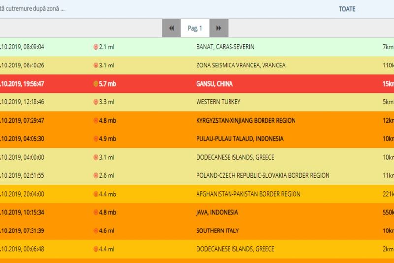Open the Zona Seismica Vrancea earthquake entry
The image size is (394, 263).
(240, 66)
